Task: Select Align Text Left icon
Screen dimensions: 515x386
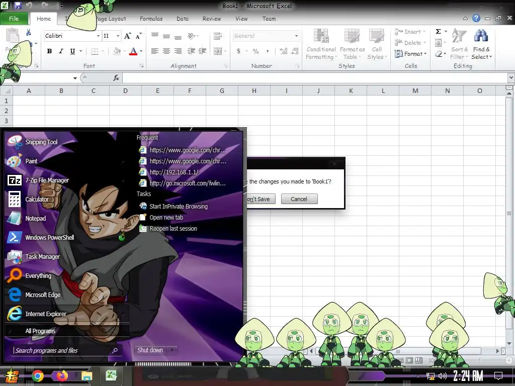Action: tap(155, 51)
